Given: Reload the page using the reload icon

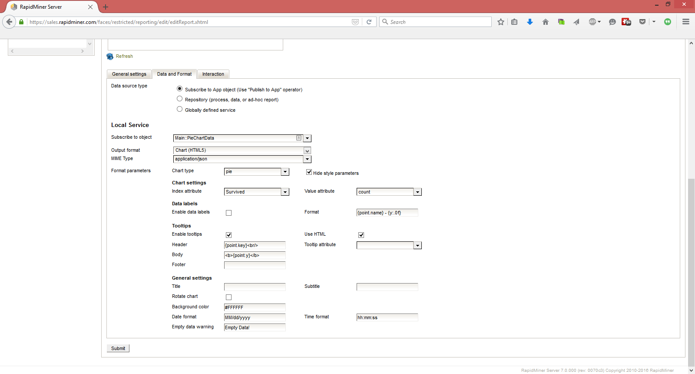Looking at the screenshot, I should 369,22.
